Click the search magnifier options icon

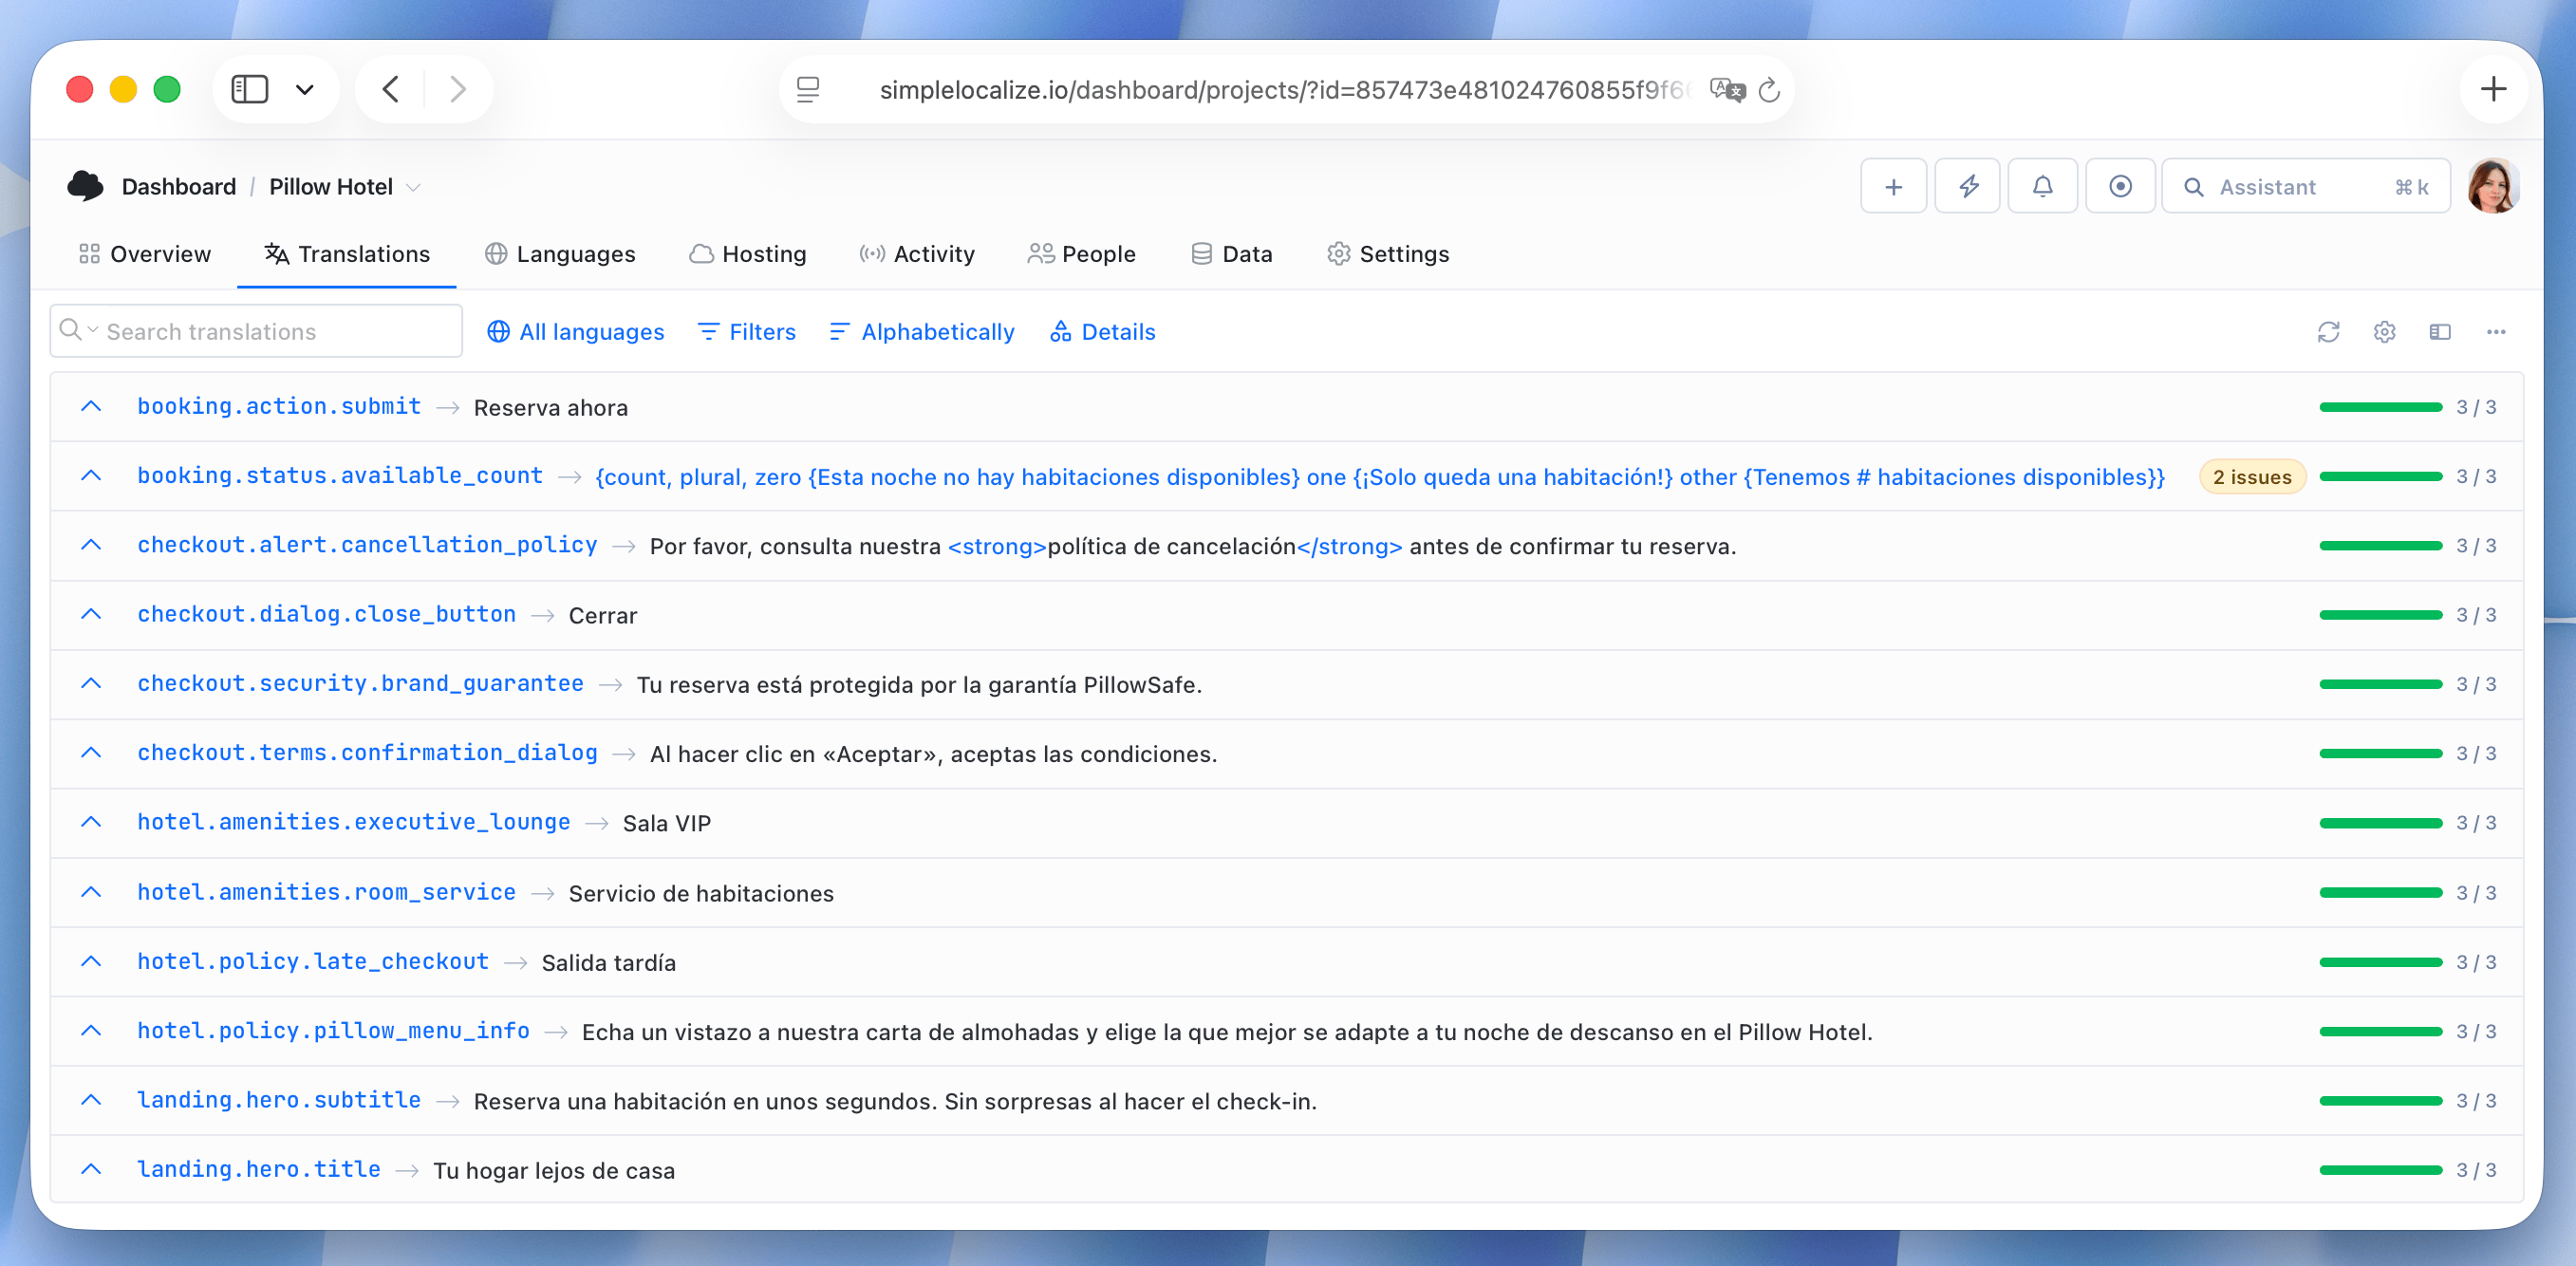(x=78, y=330)
